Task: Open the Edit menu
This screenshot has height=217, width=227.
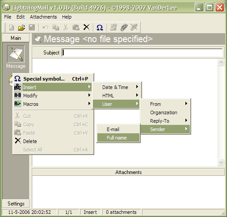Action: click(20, 17)
